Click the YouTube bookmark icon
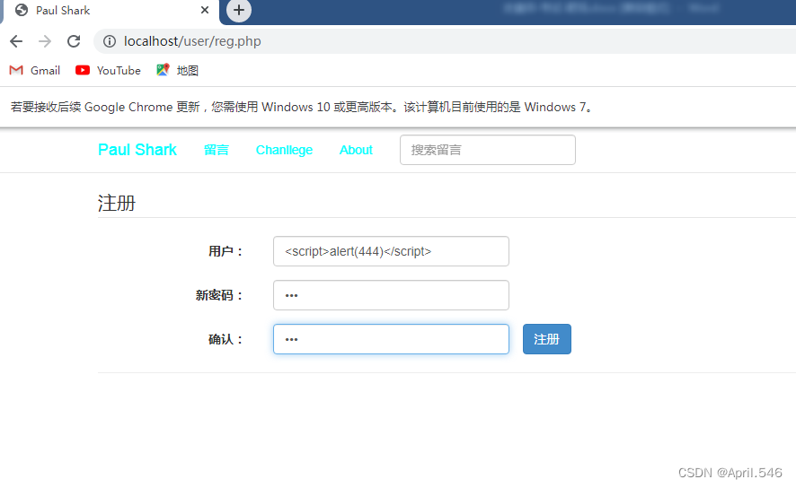 tap(83, 70)
